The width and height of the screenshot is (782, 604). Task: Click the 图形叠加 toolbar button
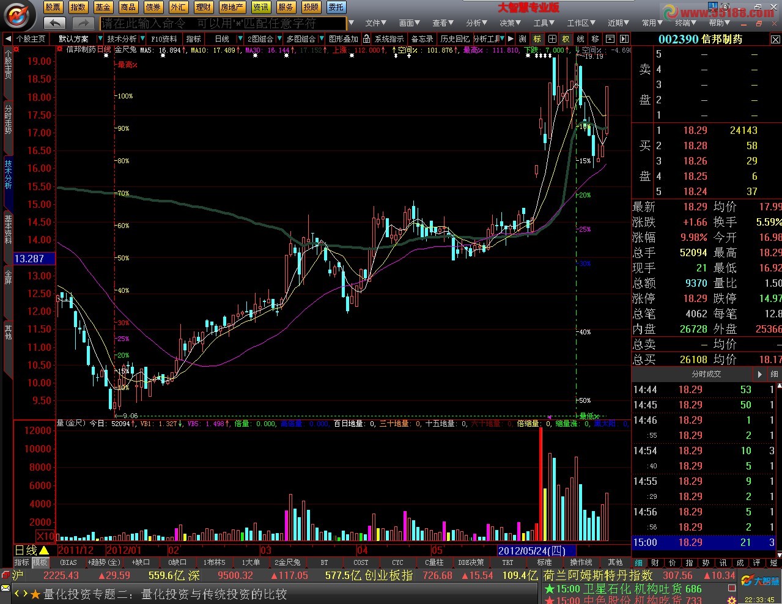pos(344,39)
